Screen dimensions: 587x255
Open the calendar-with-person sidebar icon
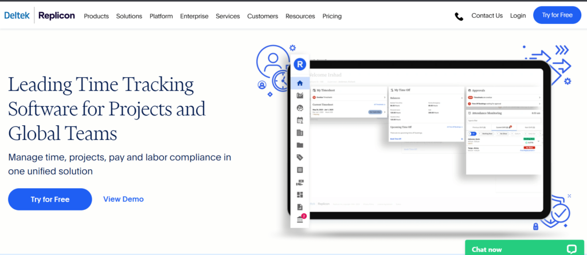[x=300, y=120]
